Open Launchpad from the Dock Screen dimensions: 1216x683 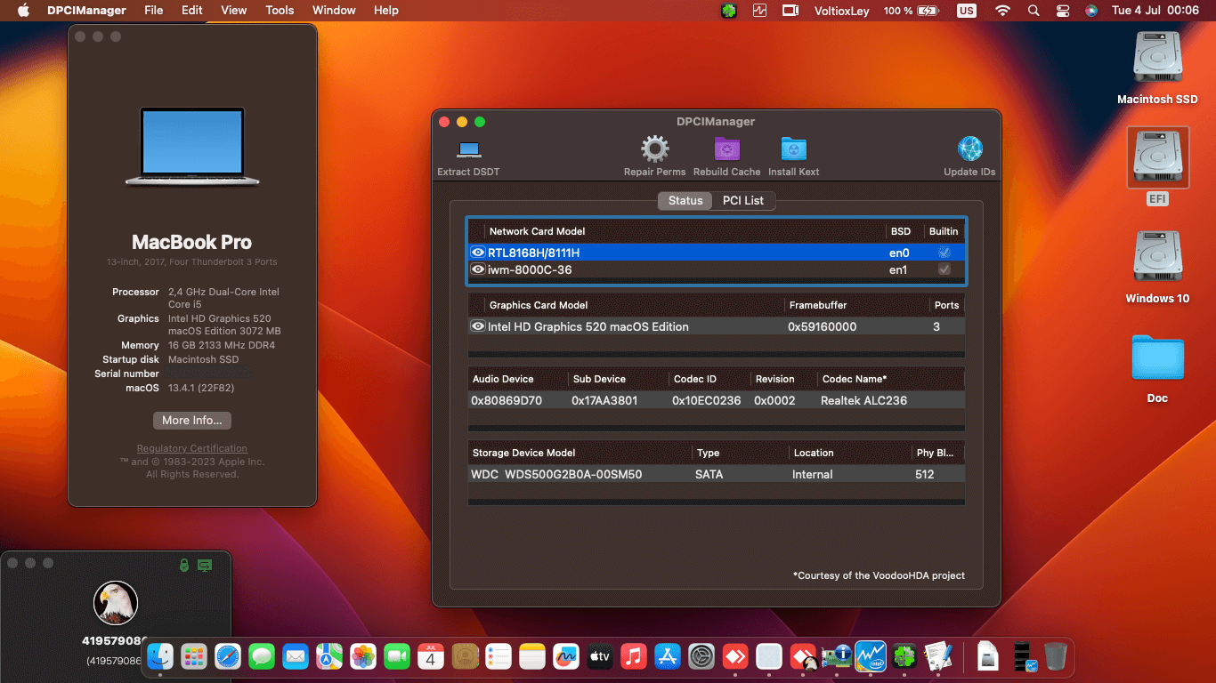tap(194, 657)
